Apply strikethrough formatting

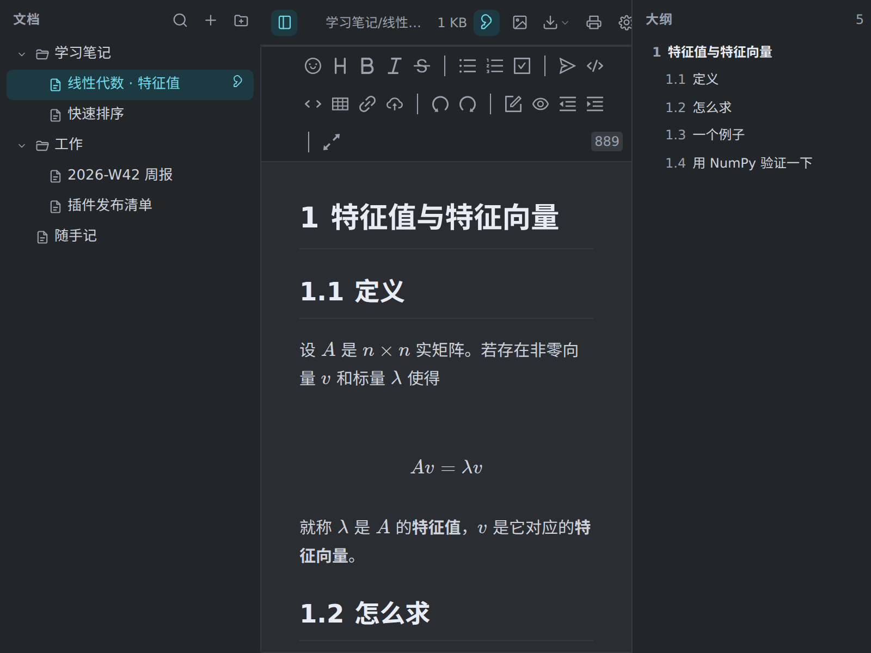422,66
